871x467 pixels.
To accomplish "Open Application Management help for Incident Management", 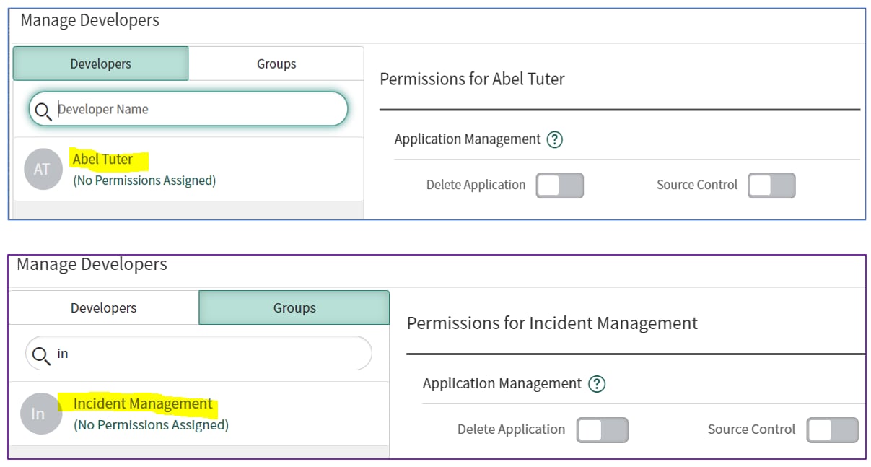I will (x=596, y=384).
